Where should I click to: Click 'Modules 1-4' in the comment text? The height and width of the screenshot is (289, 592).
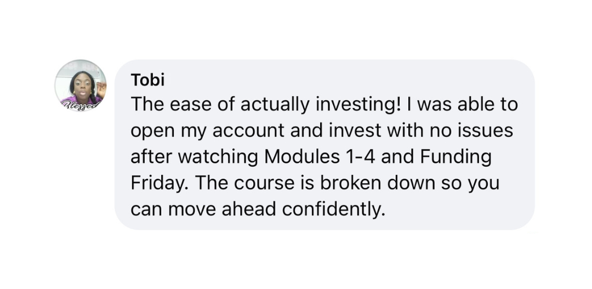tap(320, 157)
